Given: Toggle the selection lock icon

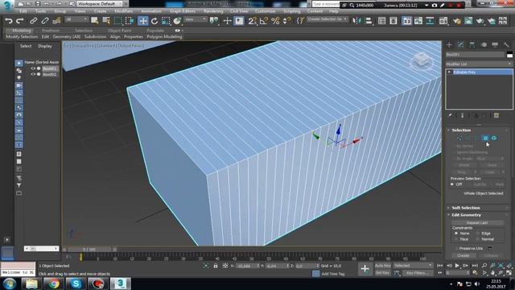Looking at the screenshot, I should tap(216, 266).
